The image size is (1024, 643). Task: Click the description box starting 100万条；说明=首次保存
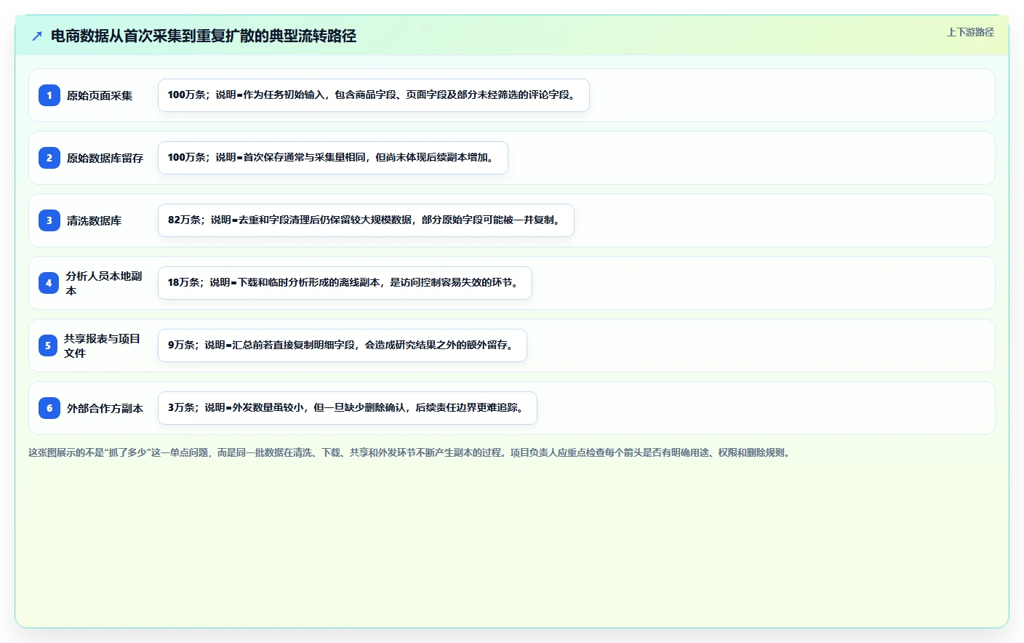(333, 158)
